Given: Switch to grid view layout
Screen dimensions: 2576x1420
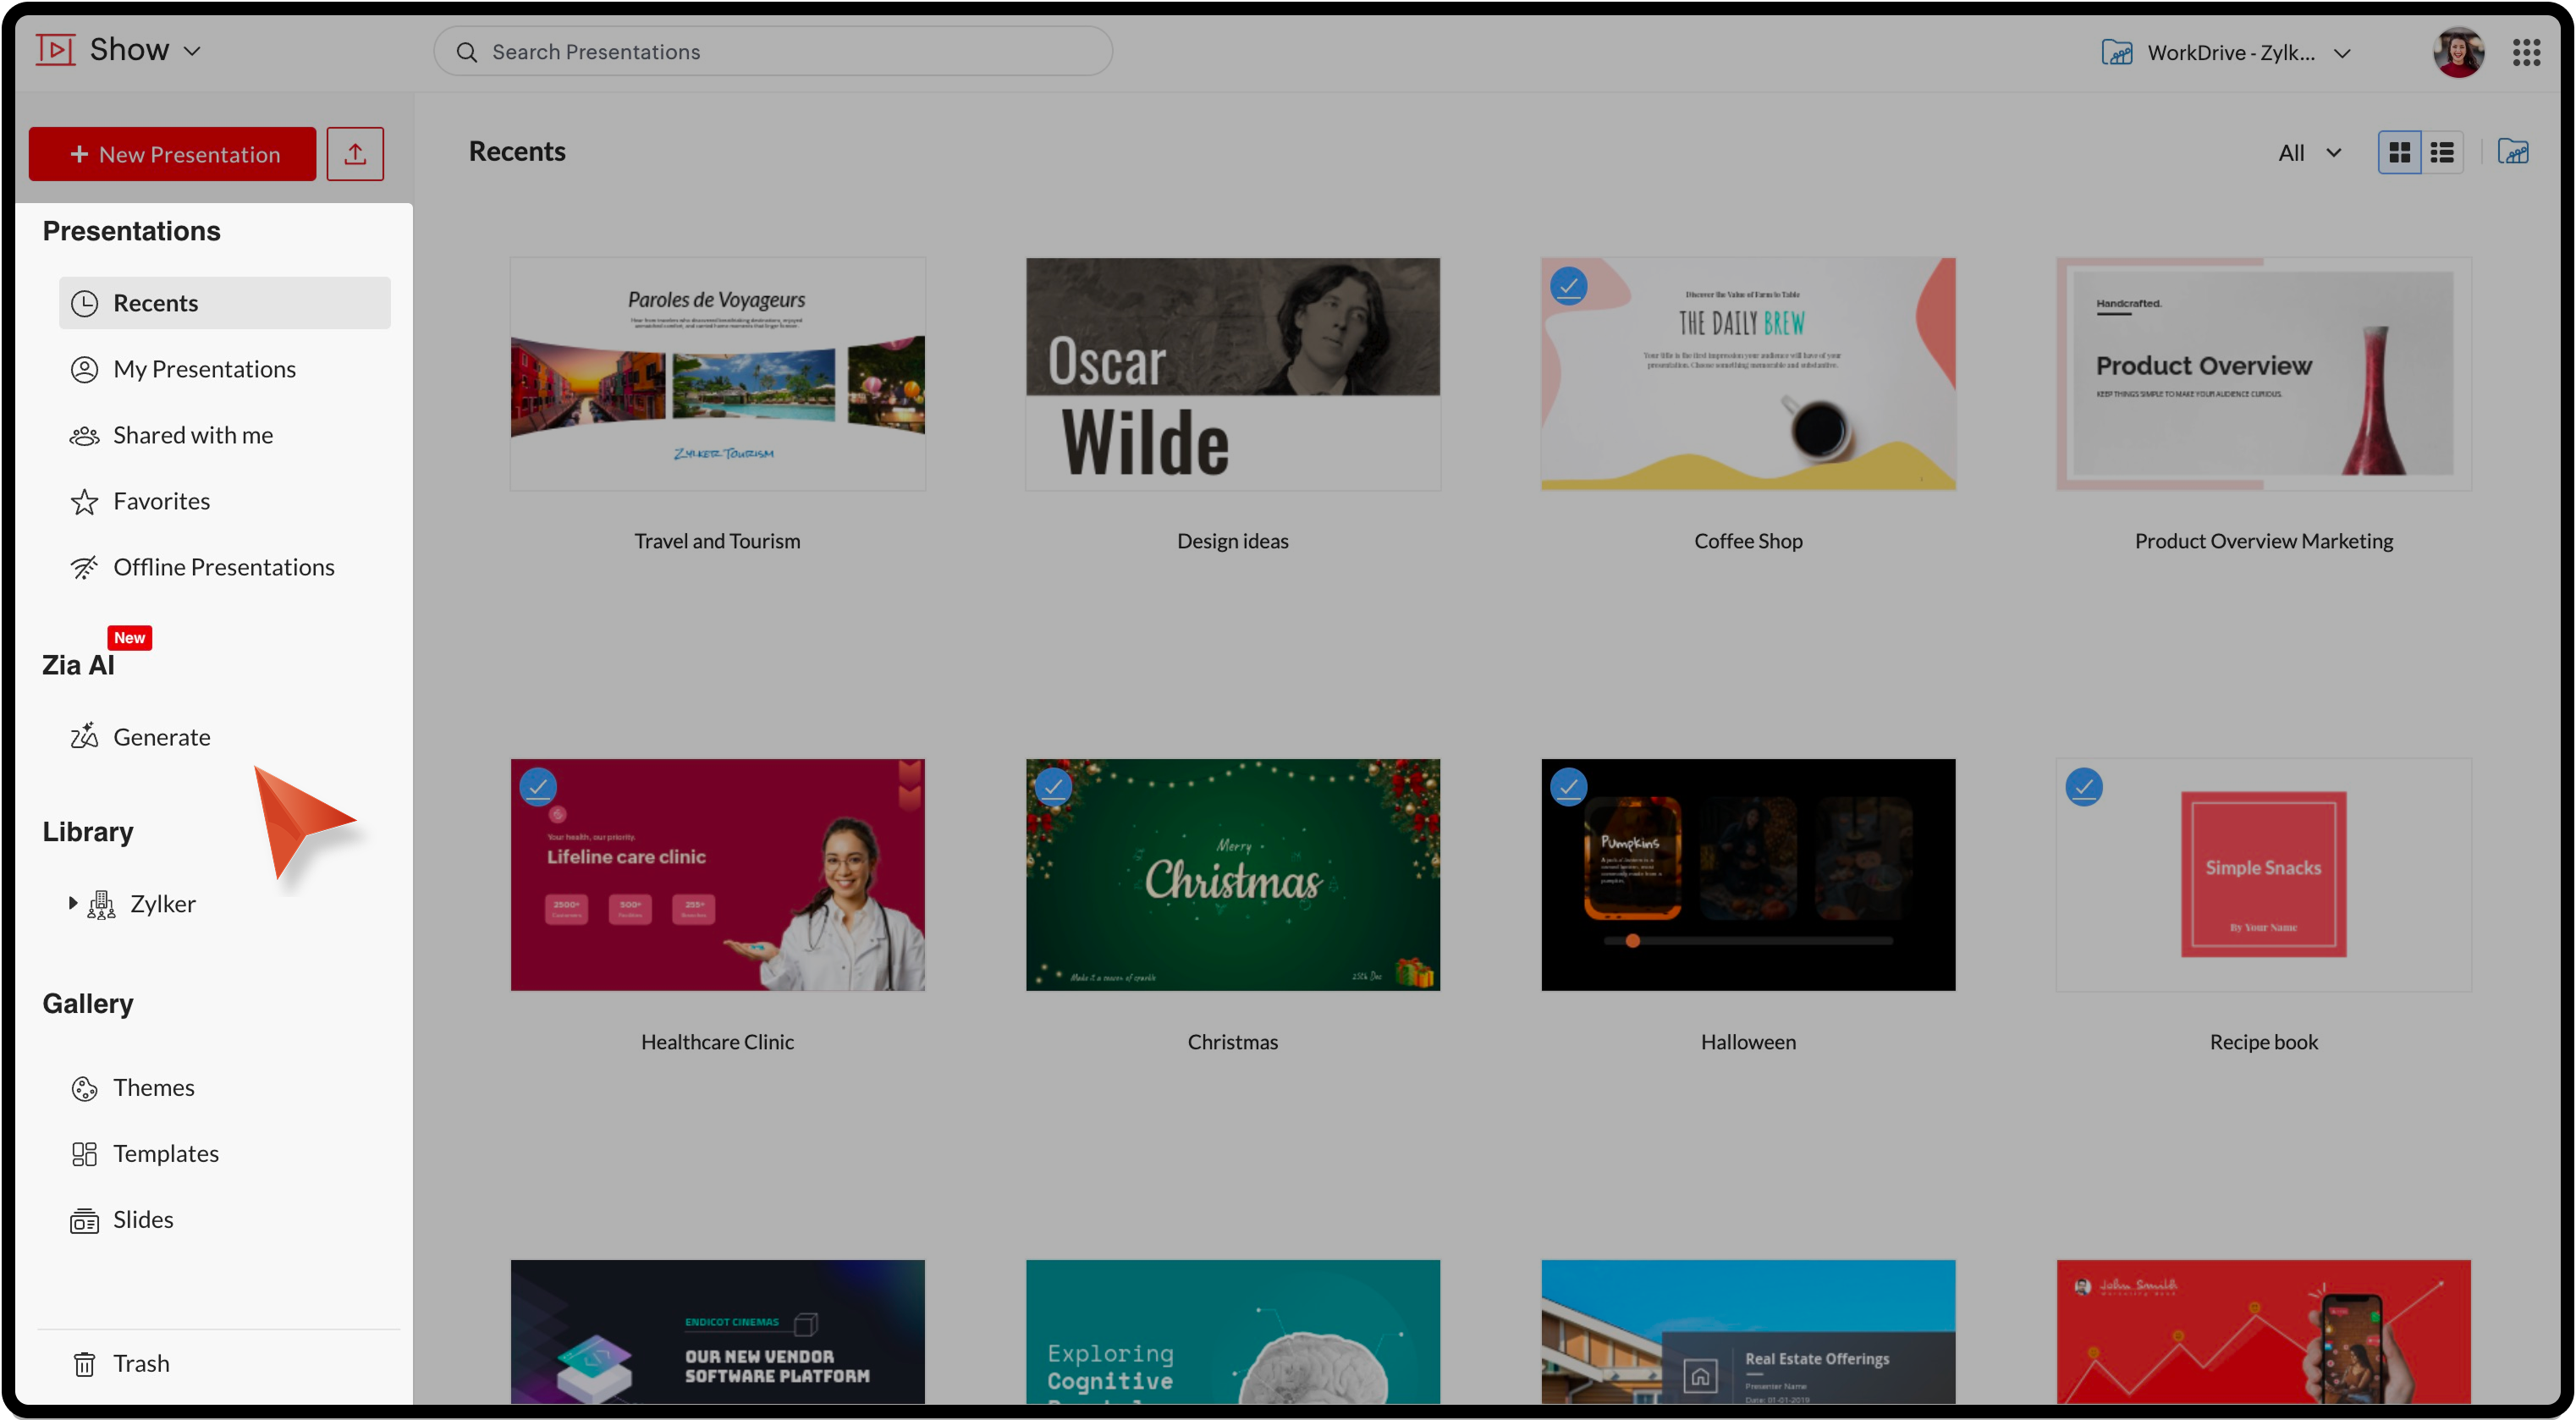Looking at the screenshot, I should (x=2399, y=152).
